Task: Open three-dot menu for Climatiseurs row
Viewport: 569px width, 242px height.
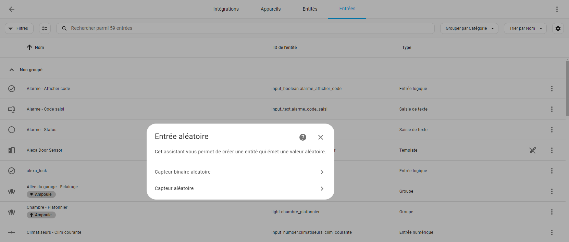Action: pyautogui.click(x=552, y=232)
